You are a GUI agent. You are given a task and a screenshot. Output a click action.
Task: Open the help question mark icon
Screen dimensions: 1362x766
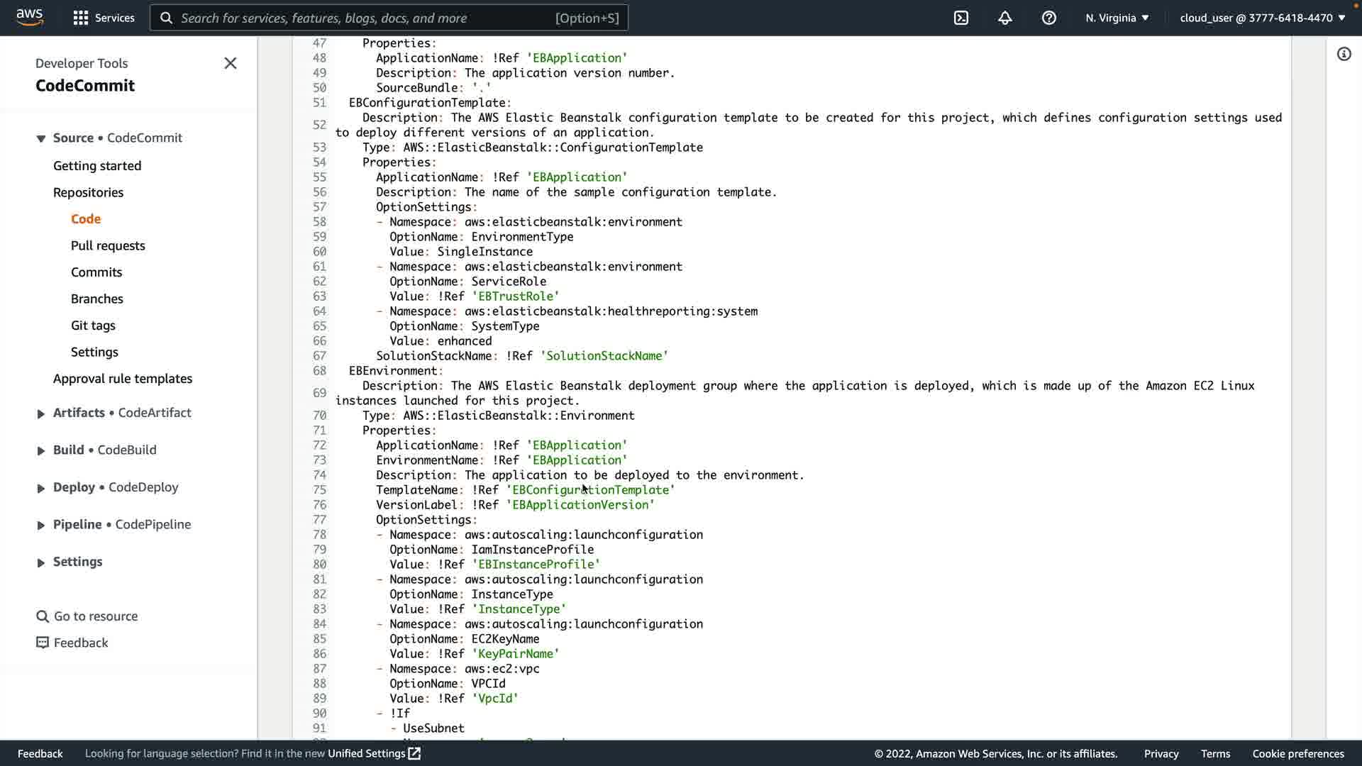[x=1049, y=18]
